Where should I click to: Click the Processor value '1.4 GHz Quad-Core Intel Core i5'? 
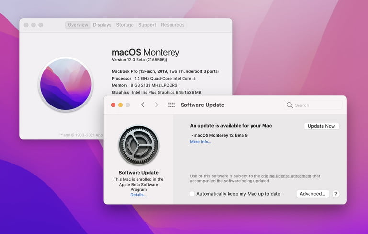(x=165, y=79)
